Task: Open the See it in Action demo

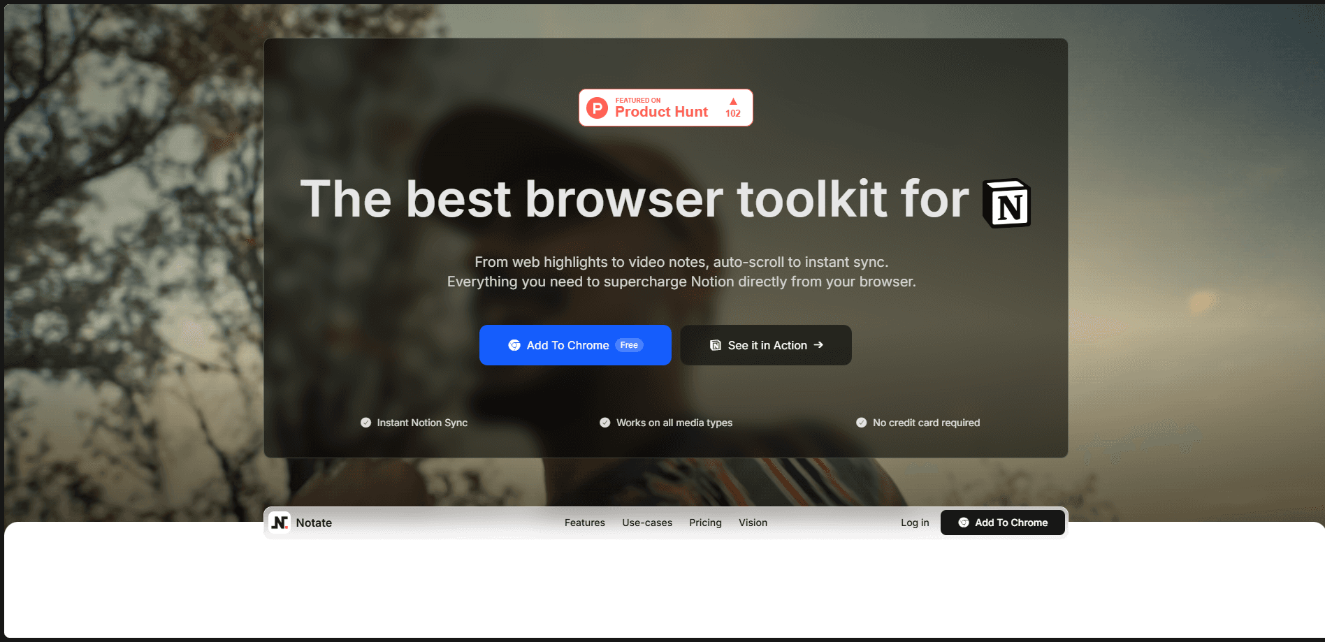Action: coord(766,345)
